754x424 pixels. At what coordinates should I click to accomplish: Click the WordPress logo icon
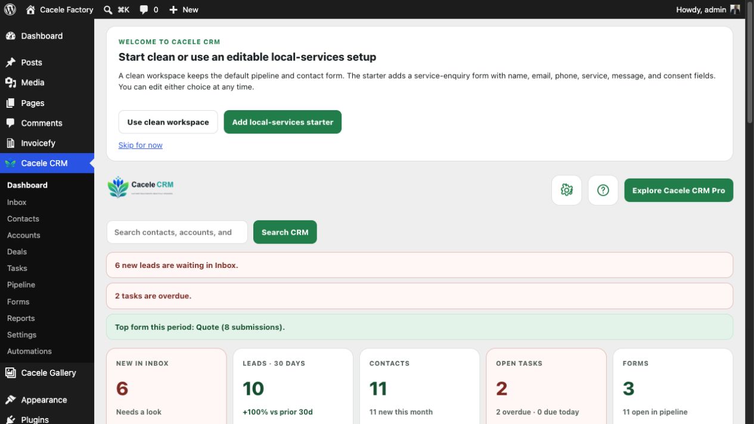[x=10, y=10]
